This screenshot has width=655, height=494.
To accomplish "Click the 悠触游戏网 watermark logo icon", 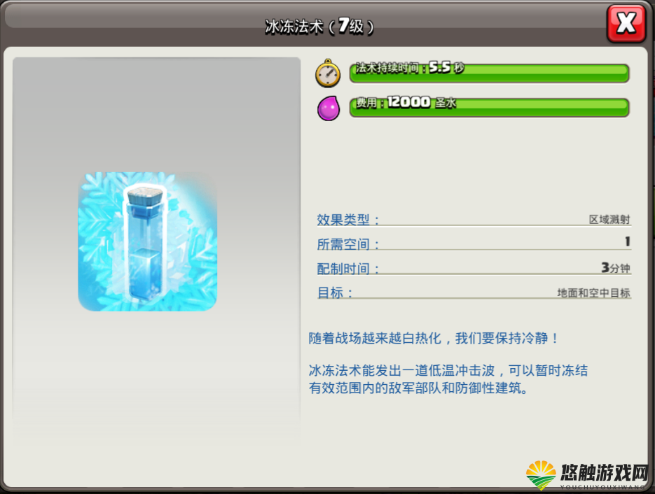I will pyautogui.click(x=541, y=475).
